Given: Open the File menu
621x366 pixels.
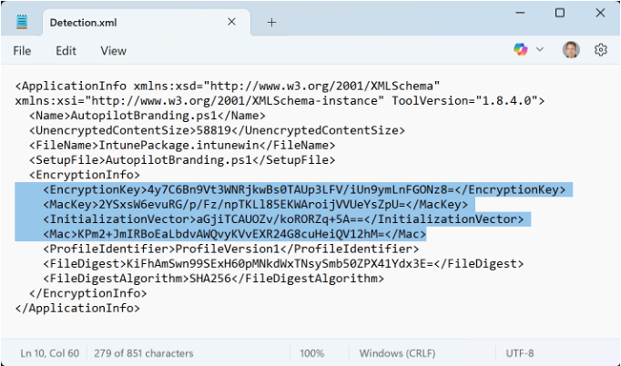Looking at the screenshot, I should tap(22, 51).
